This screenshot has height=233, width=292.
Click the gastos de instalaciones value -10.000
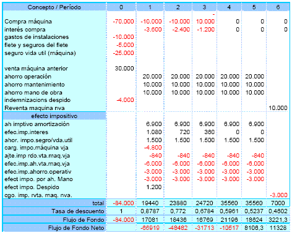(x=123, y=37)
